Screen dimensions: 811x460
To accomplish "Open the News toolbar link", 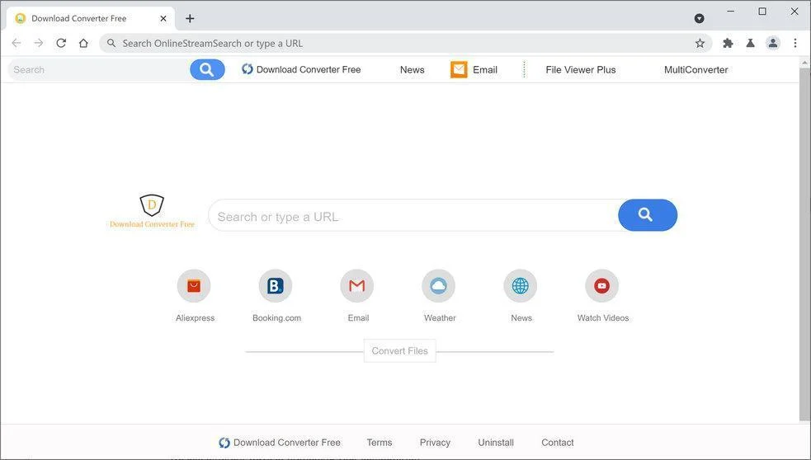I will pos(413,70).
